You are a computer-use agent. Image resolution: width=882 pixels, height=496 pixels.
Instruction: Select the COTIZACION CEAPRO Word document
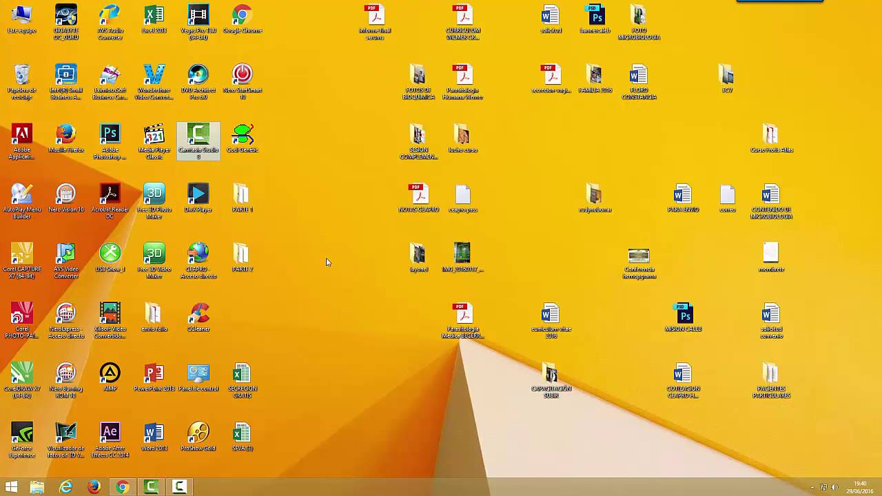[x=684, y=381]
